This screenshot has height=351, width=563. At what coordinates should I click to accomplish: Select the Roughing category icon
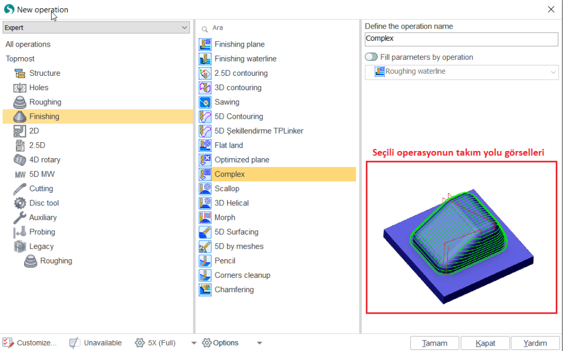coord(20,102)
